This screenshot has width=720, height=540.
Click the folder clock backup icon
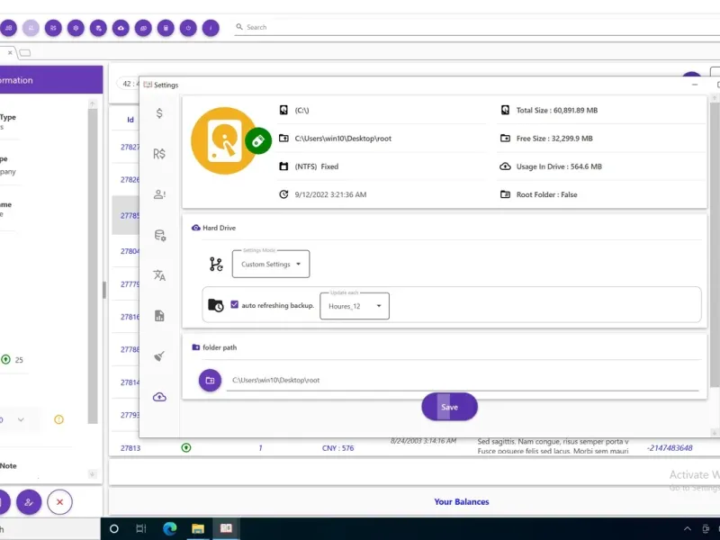click(x=215, y=305)
